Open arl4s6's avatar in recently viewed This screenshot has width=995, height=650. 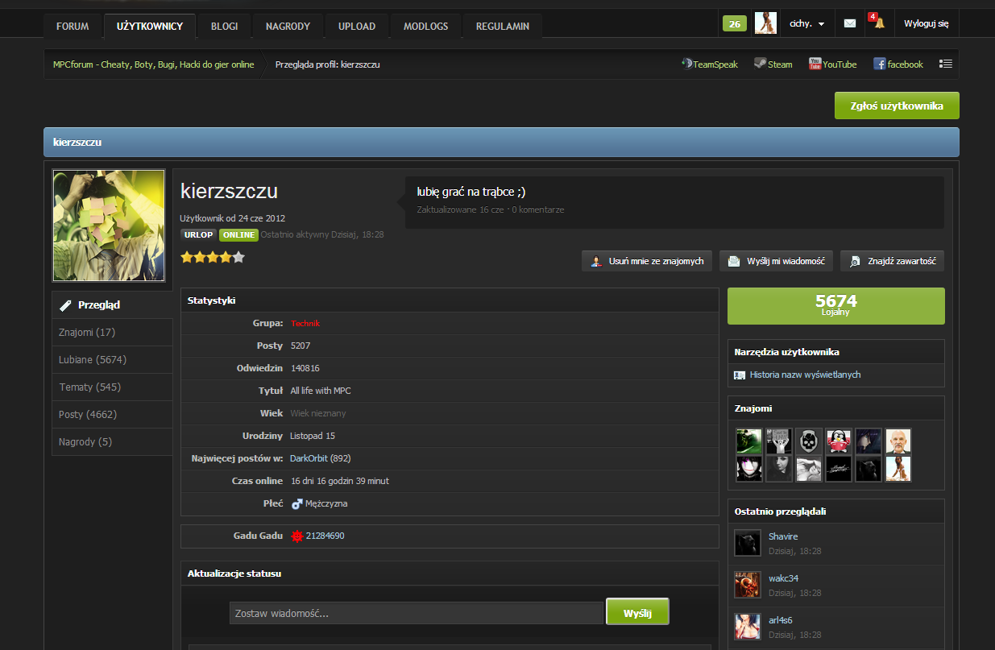[x=748, y=627]
